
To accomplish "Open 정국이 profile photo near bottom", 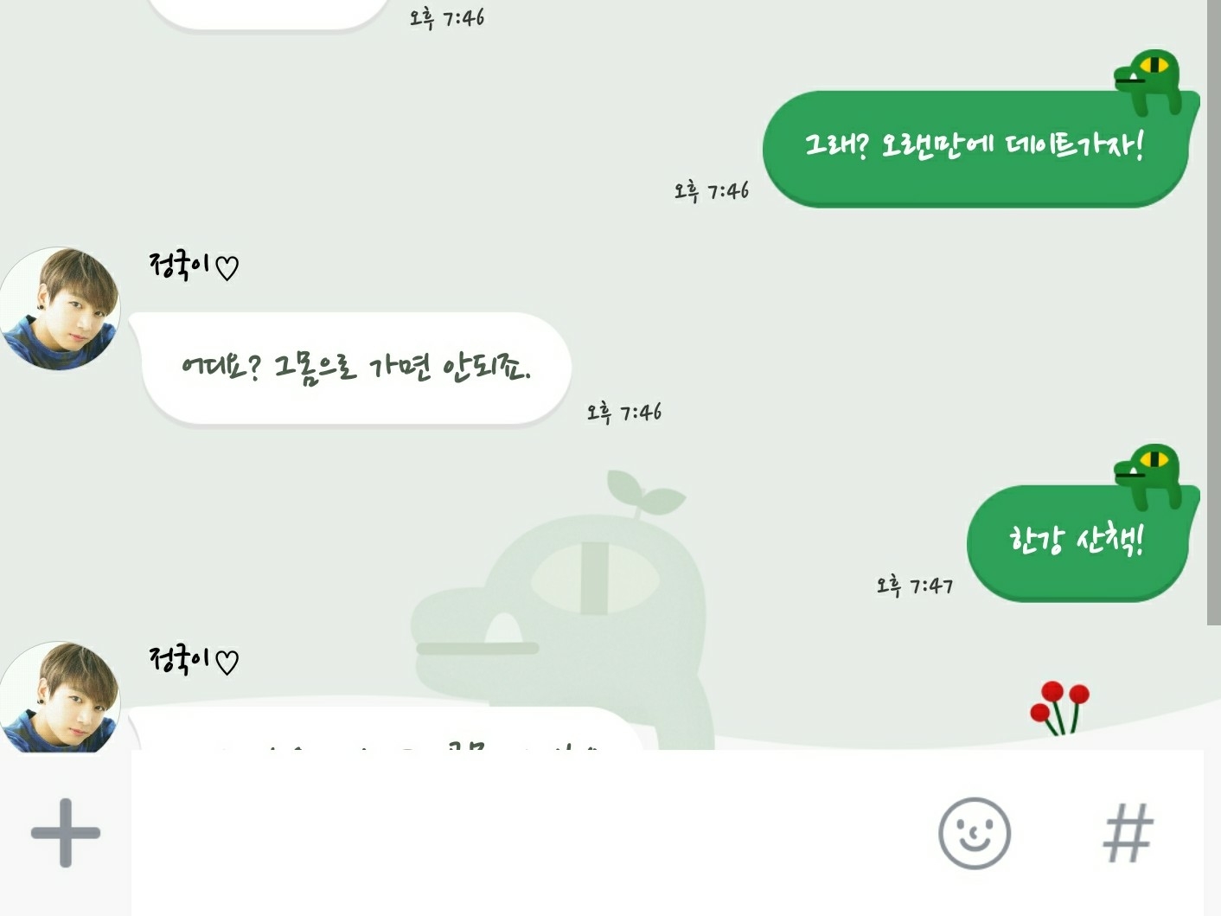I will tap(60, 696).
